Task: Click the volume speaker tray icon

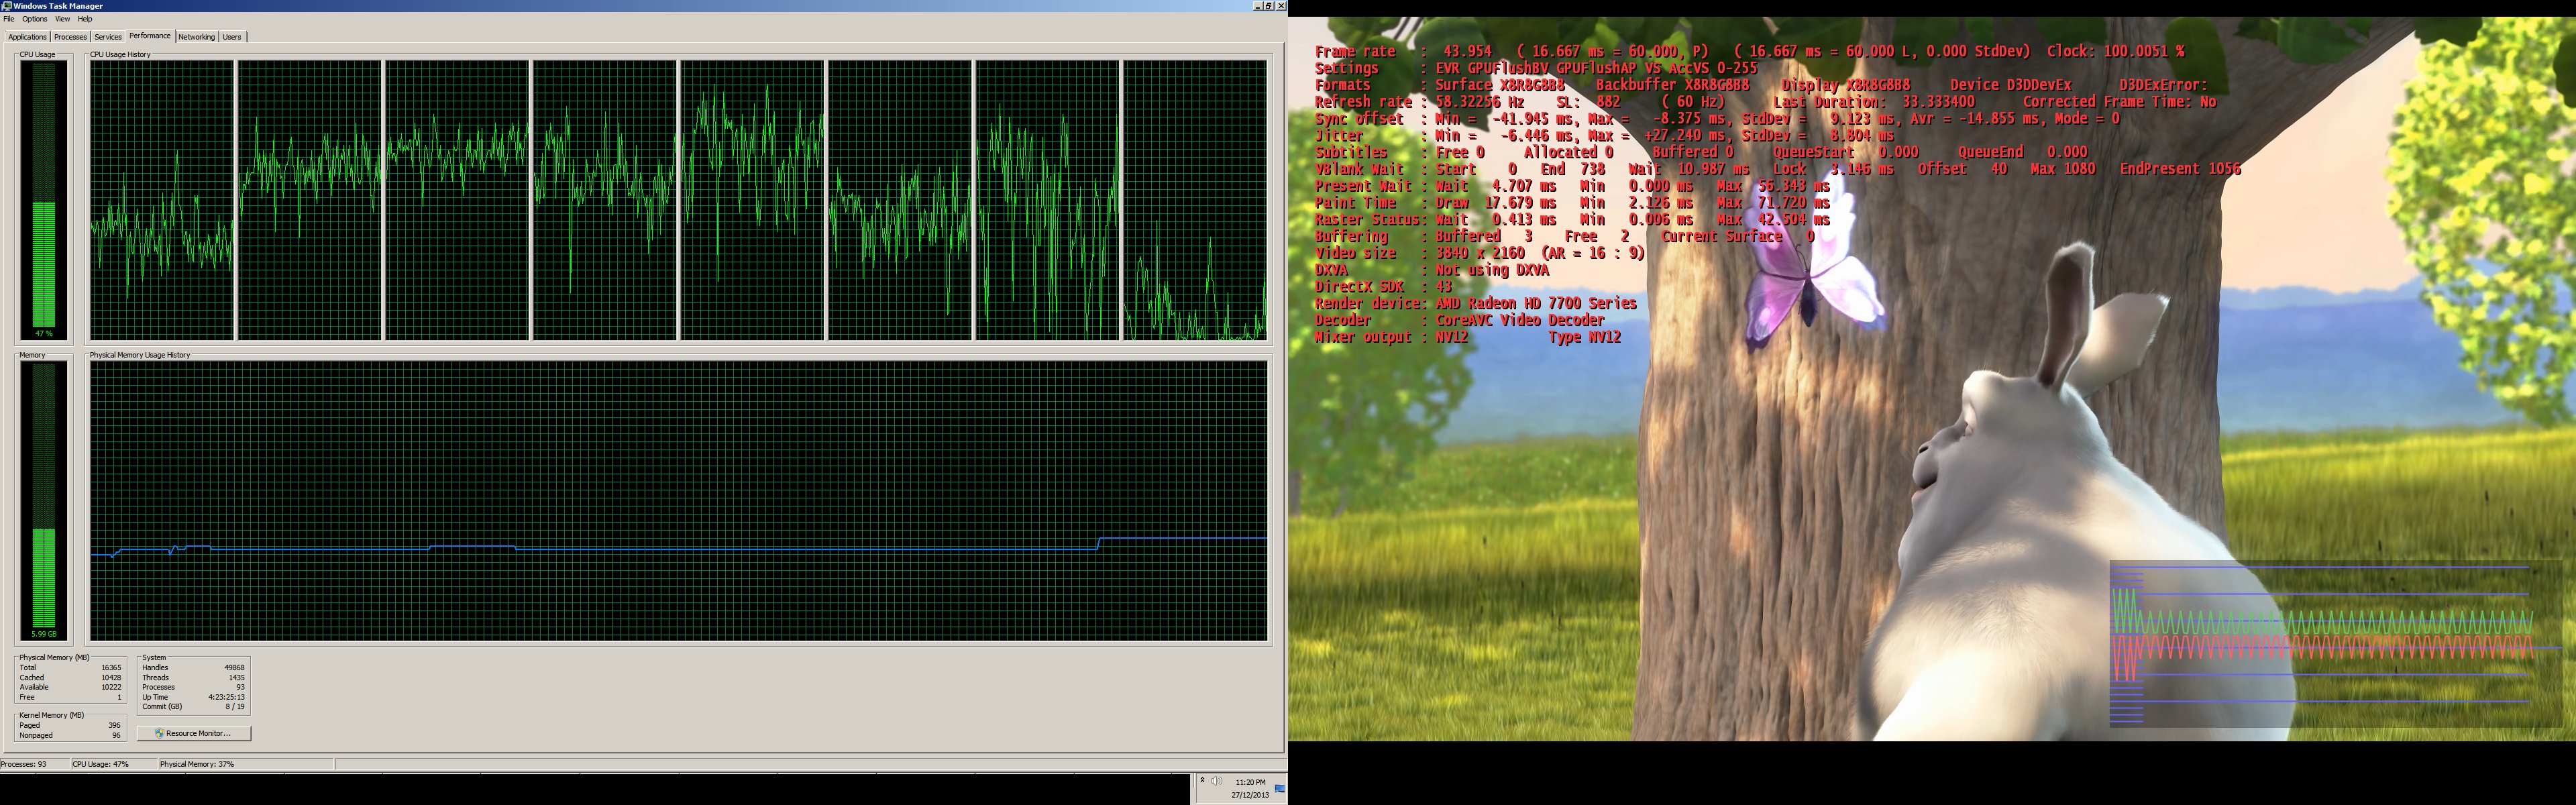Action: [x=1216, y=781]
